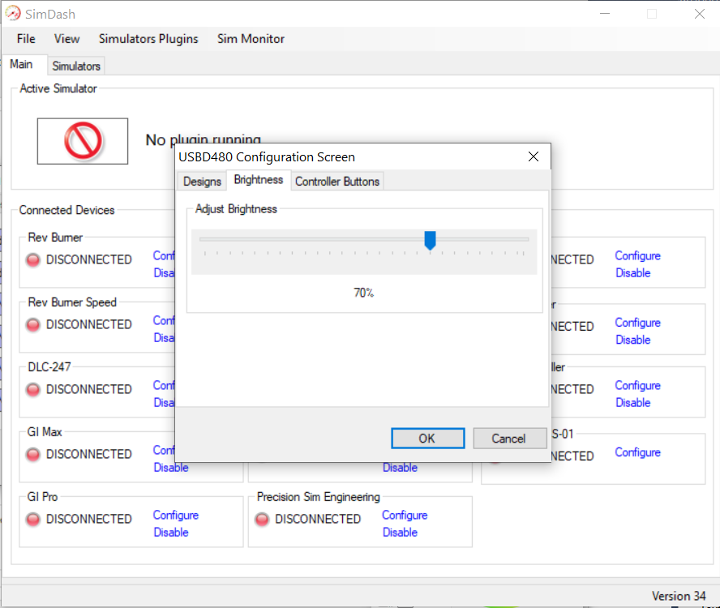Open the Simulators Plugins menu
Image resolution: width=720 pixels, height=608 pixels.
(x=148, y=39)
